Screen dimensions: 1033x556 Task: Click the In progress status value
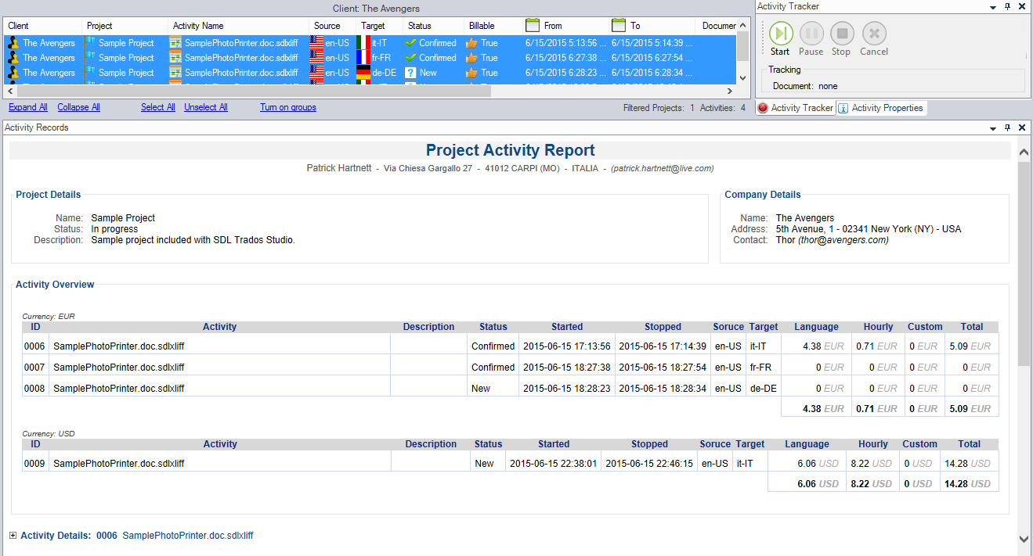(x=114, y=229)
